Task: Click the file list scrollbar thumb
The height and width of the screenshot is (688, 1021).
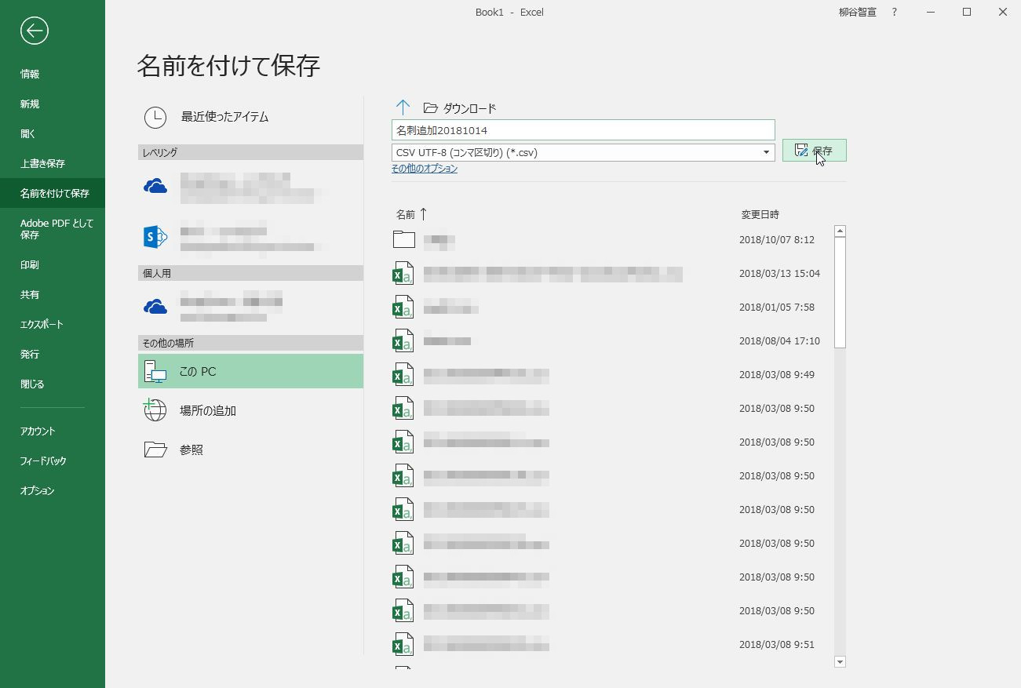Action: [x=840, y=292]
